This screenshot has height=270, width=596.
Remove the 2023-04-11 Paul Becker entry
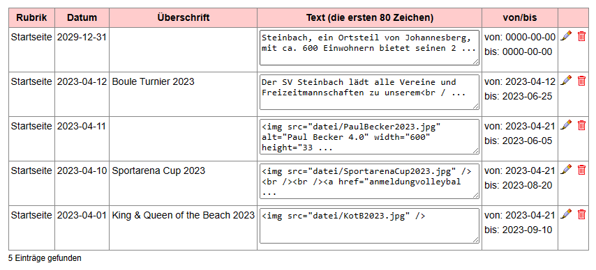581,125
